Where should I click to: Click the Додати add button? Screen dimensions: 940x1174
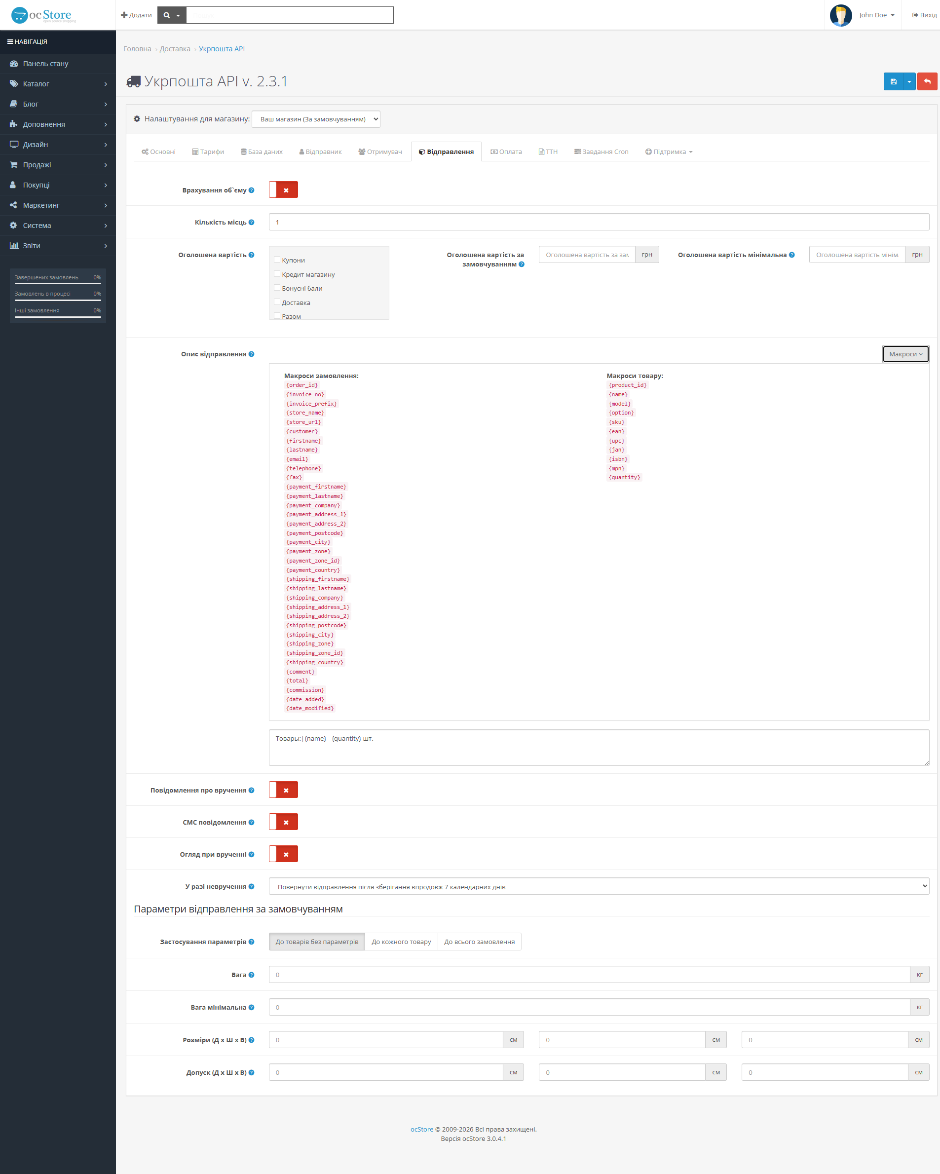136,15
